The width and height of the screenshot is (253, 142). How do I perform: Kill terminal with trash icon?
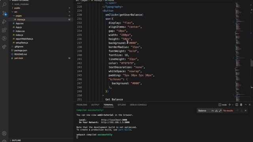[x=241, y=105]
